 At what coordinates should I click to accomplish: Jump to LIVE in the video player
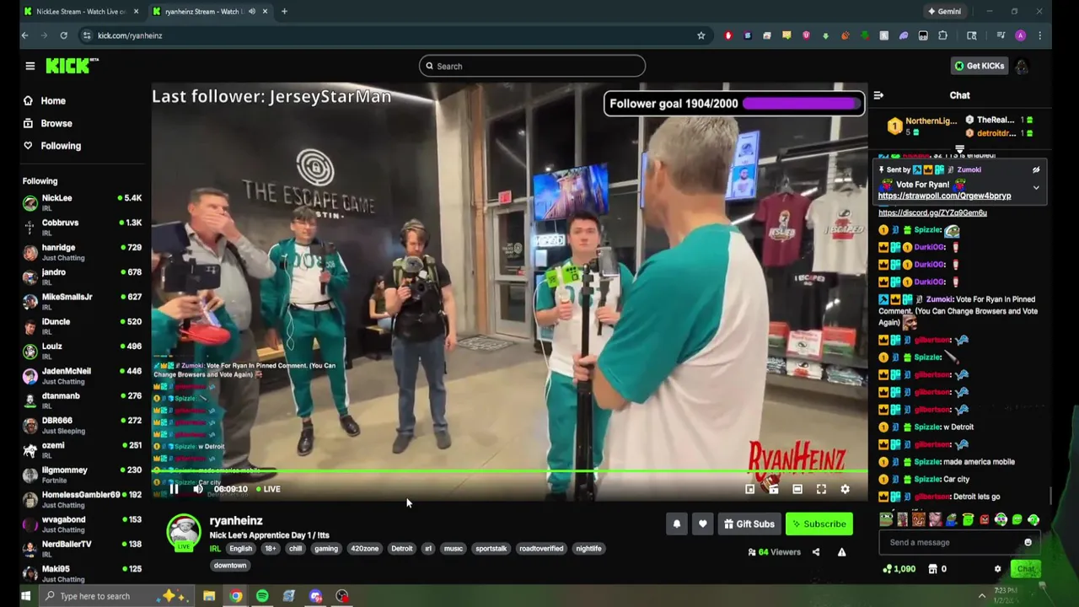click(x=268, y=489)
